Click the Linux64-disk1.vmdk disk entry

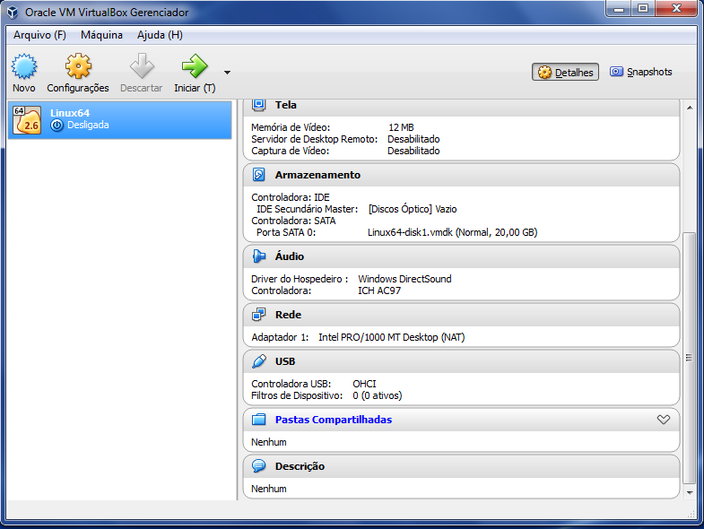pyautogui.click(x=452, y=232)
